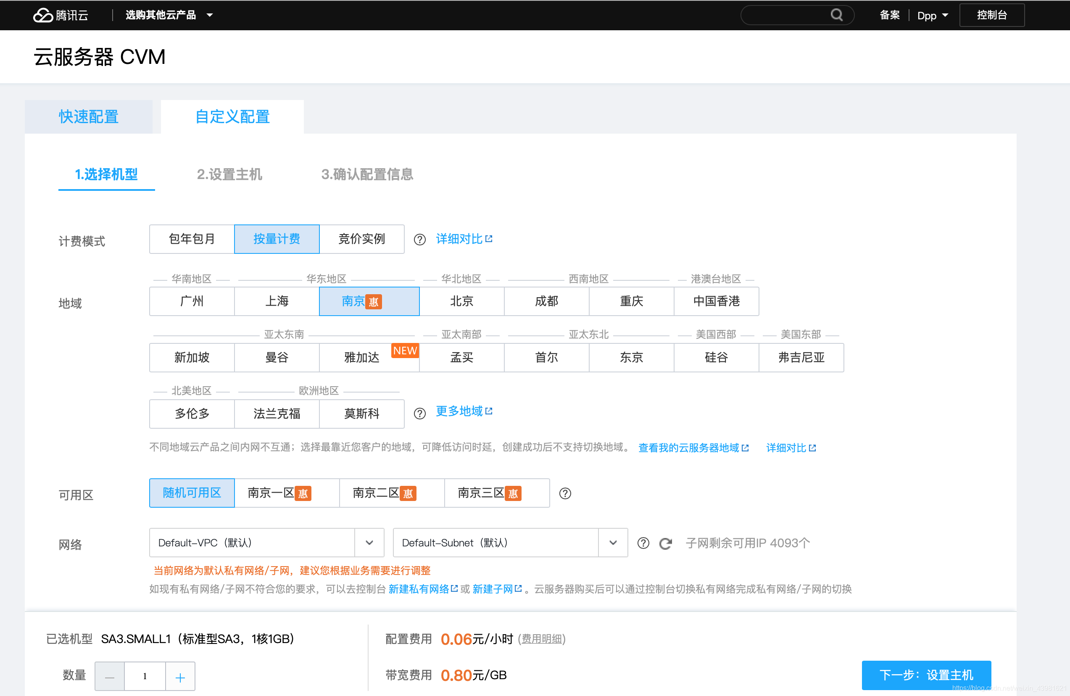The height and width of the screenshot is (696, 1070).
Task: Select 随机可用区 zone
Action: (x=192, y=493)
